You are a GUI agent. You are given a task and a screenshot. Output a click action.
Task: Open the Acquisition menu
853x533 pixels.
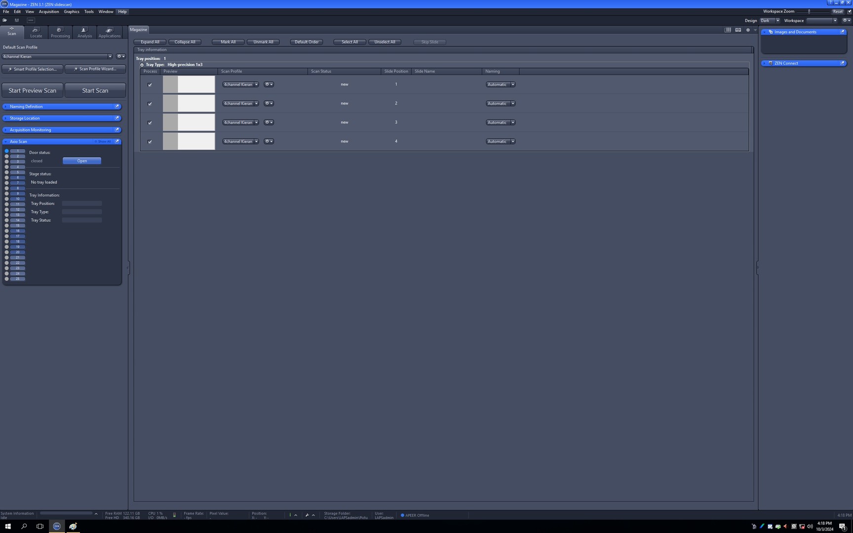[48, 11]
